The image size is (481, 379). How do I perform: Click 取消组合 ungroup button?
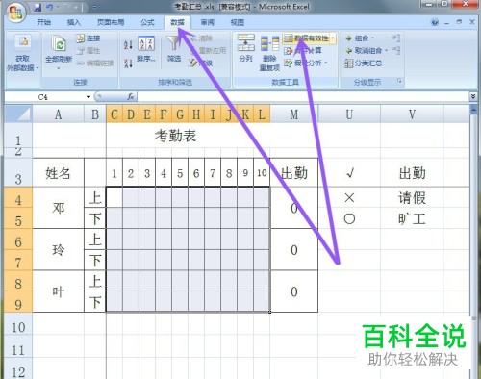pyautogui.click(x=364, y=51)
